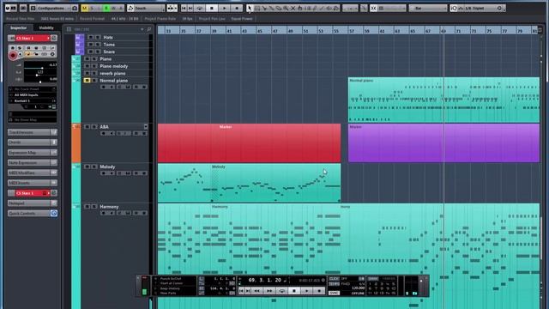Image resolution: width=549 pixels, height=309 pixels.
Task: Open the All MIDI Inputs routing dropdown
Action: (x=33, y=95)
